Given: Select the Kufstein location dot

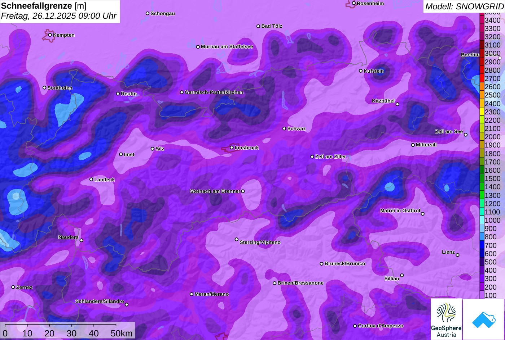Looking at the screenshot, I should pyautogui.click(x=360, y=71).
